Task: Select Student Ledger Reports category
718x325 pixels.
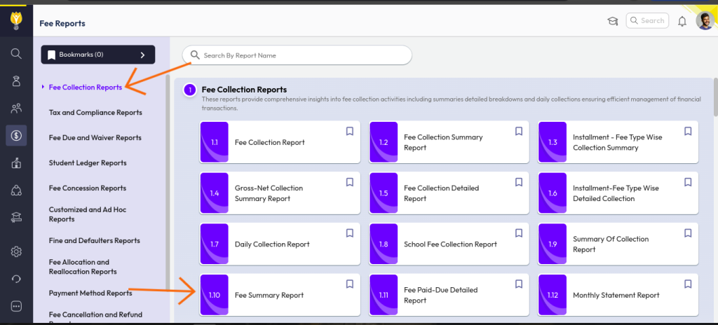Action: [88, 163]
